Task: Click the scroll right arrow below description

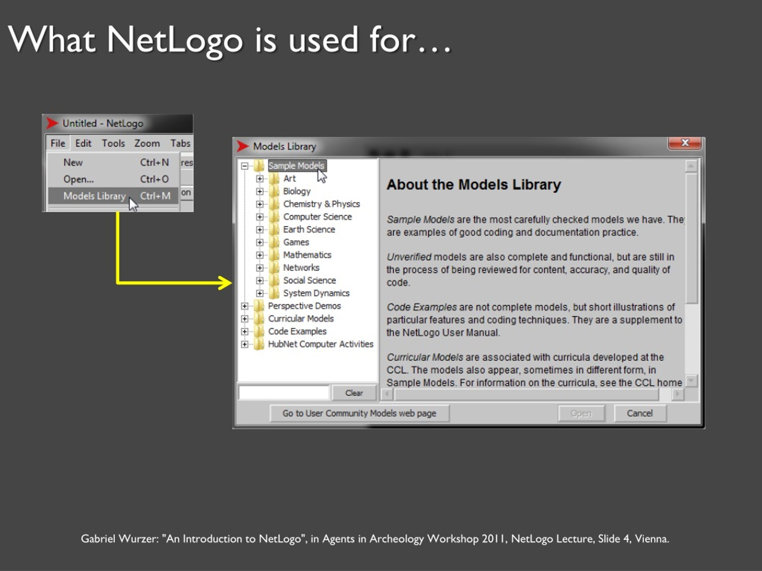Action: click(x=677, y=394)
